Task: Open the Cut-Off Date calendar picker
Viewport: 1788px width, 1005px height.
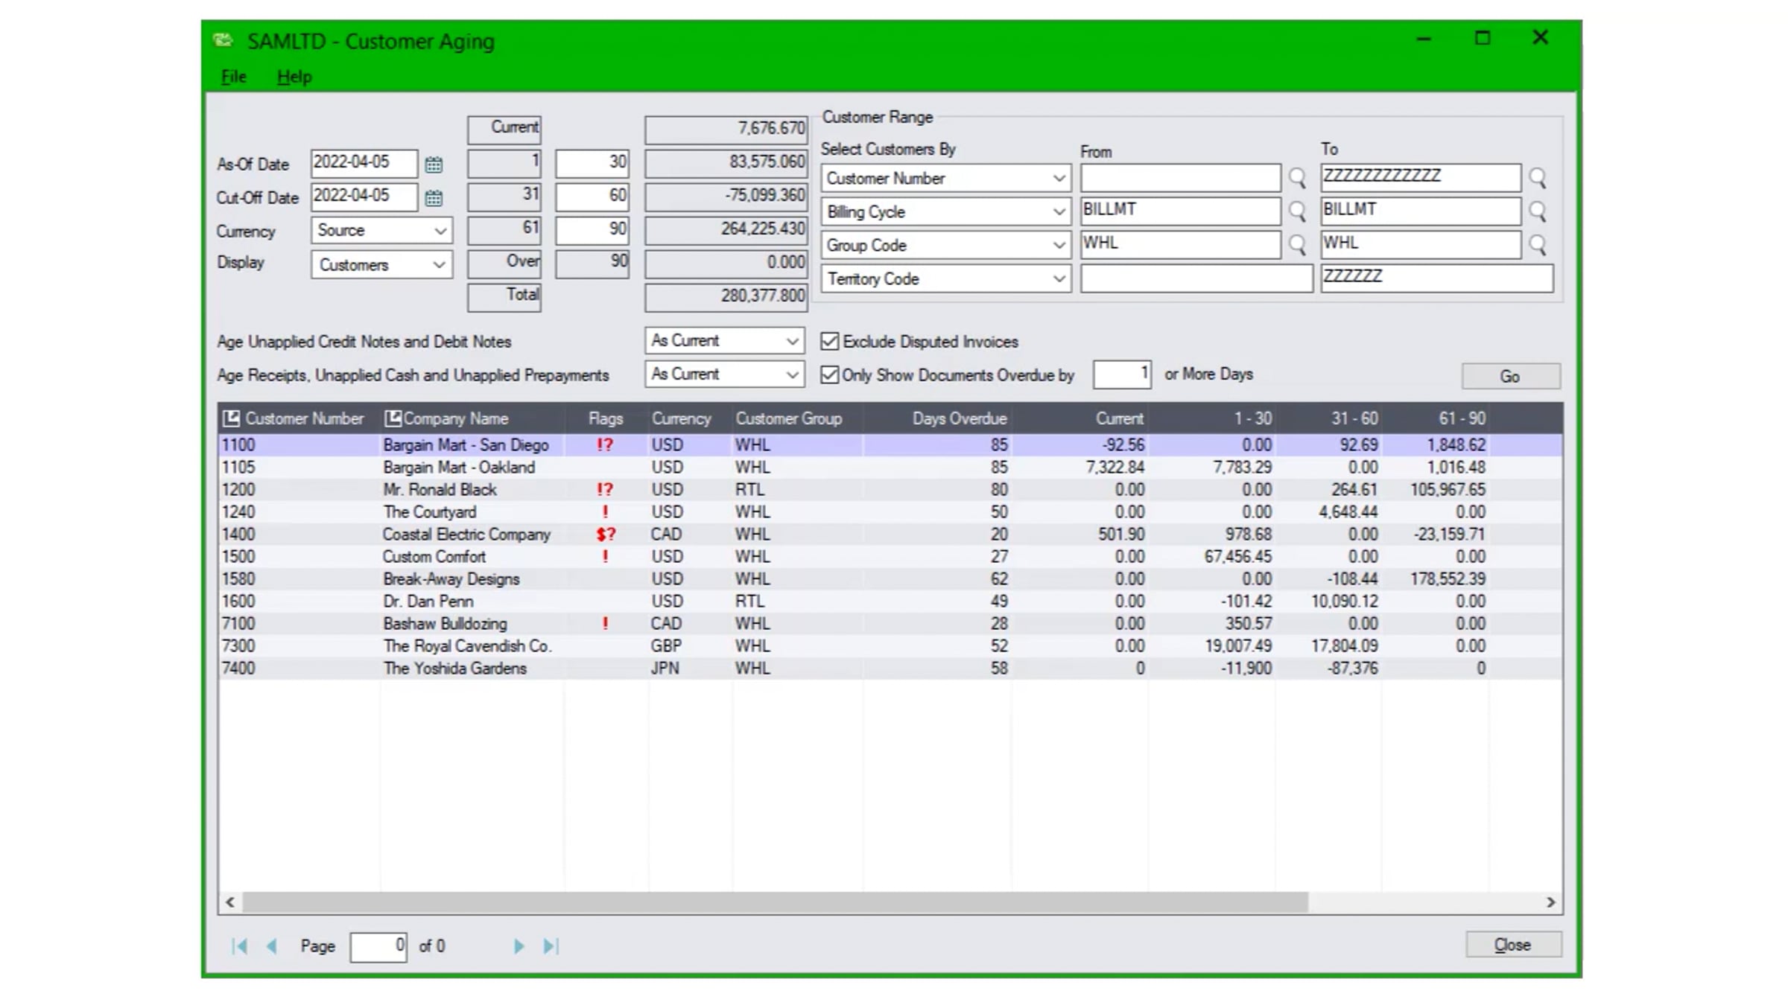Action: point(434,198)
